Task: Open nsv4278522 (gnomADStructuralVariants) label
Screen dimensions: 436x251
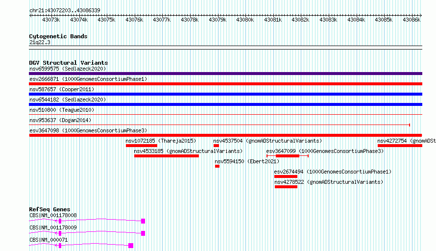Action: [329, 182]
